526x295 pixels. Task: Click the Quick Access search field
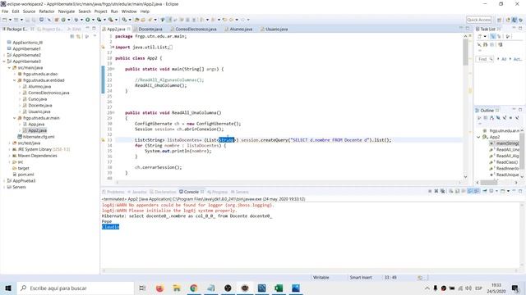[x=478, y=20]
